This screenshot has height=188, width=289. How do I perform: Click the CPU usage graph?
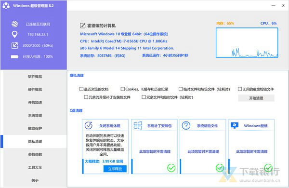[247, 42]
